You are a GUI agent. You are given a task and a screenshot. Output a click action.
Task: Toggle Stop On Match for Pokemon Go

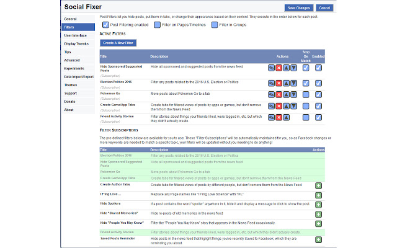point(306,94)
